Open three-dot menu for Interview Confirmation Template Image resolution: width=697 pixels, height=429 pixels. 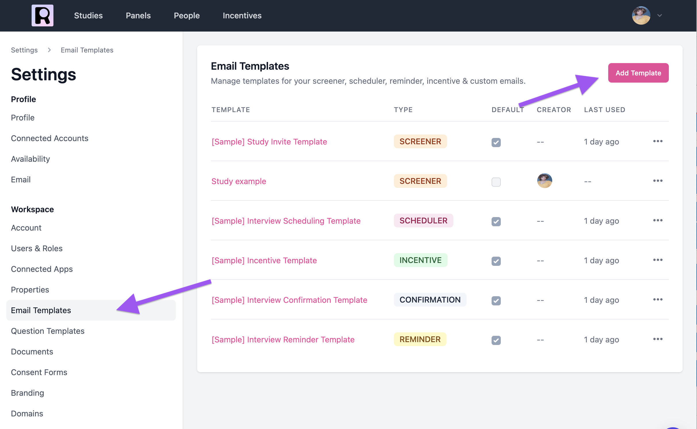(658, 300)
